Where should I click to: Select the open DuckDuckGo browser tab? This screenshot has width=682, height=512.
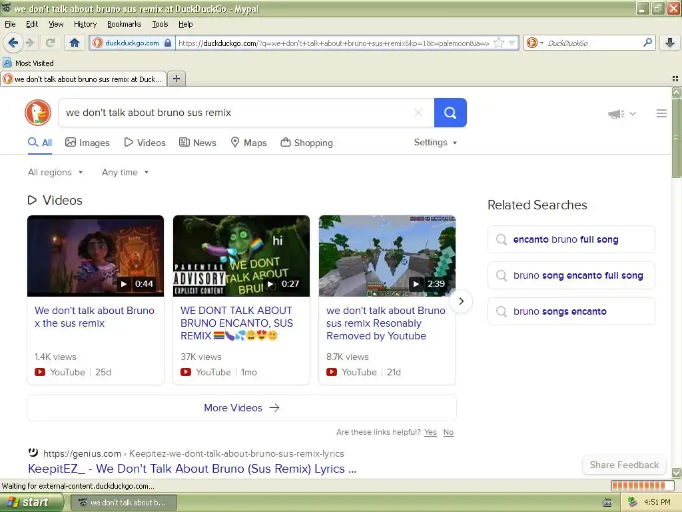(83, 79)
